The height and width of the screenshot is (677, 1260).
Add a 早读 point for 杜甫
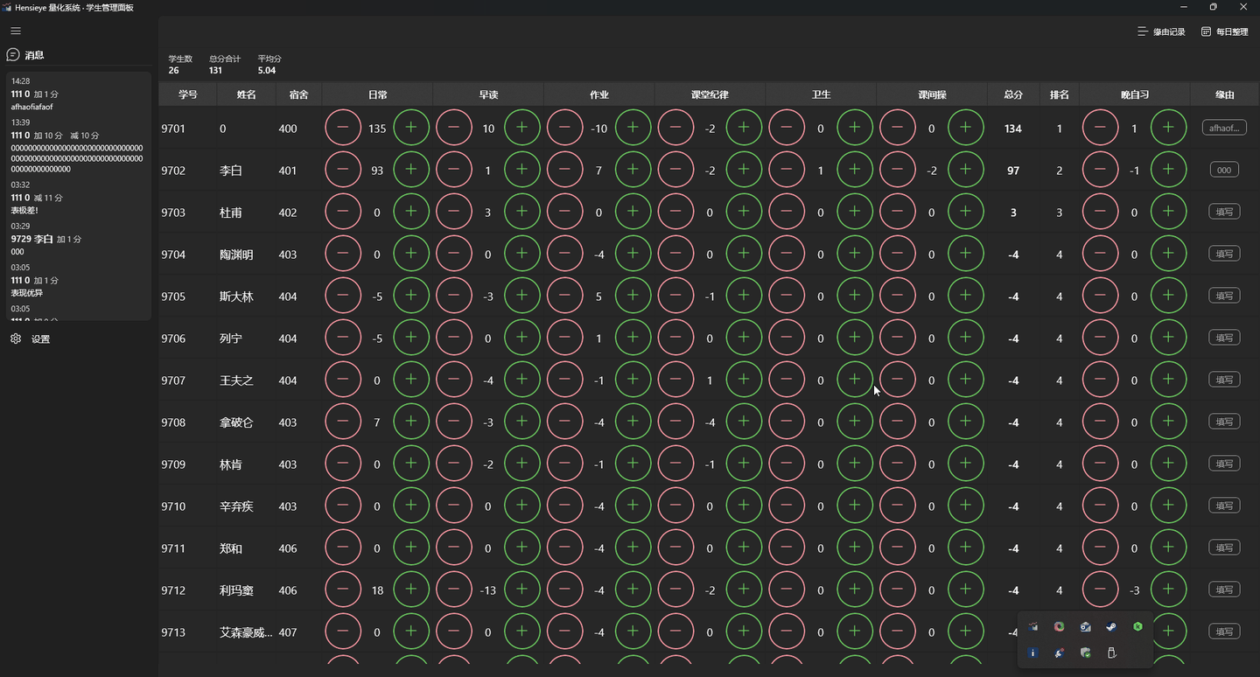coord(522,213)
